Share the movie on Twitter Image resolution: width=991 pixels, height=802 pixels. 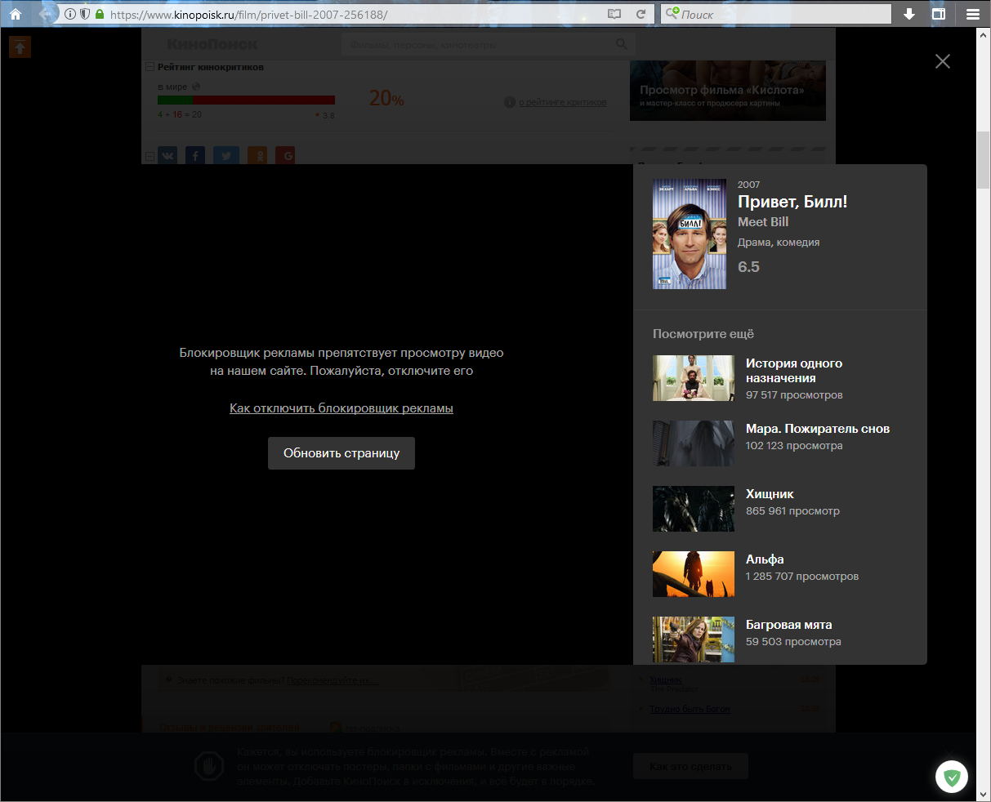[x=225, y=155]
